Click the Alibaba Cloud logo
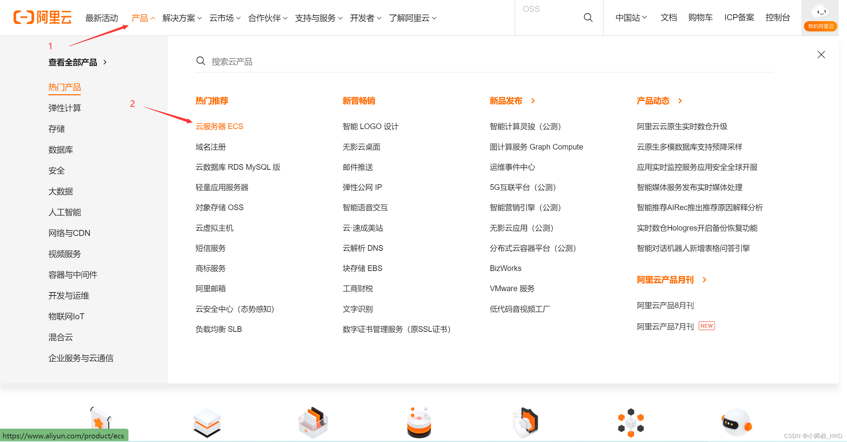 coord(42,17)
